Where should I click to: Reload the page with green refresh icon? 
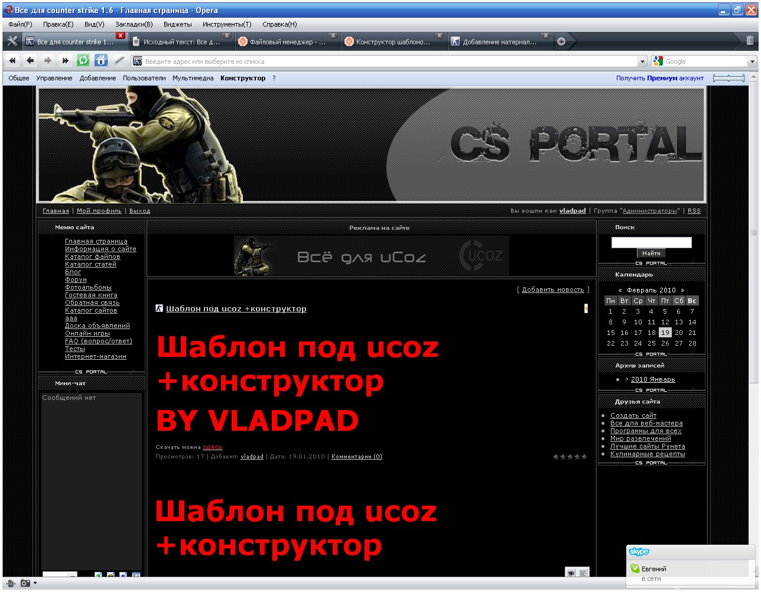(x=83, y=60)
